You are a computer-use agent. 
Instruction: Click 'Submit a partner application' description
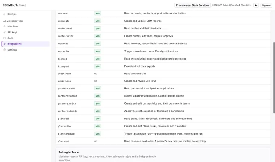(x=154, y=96)
